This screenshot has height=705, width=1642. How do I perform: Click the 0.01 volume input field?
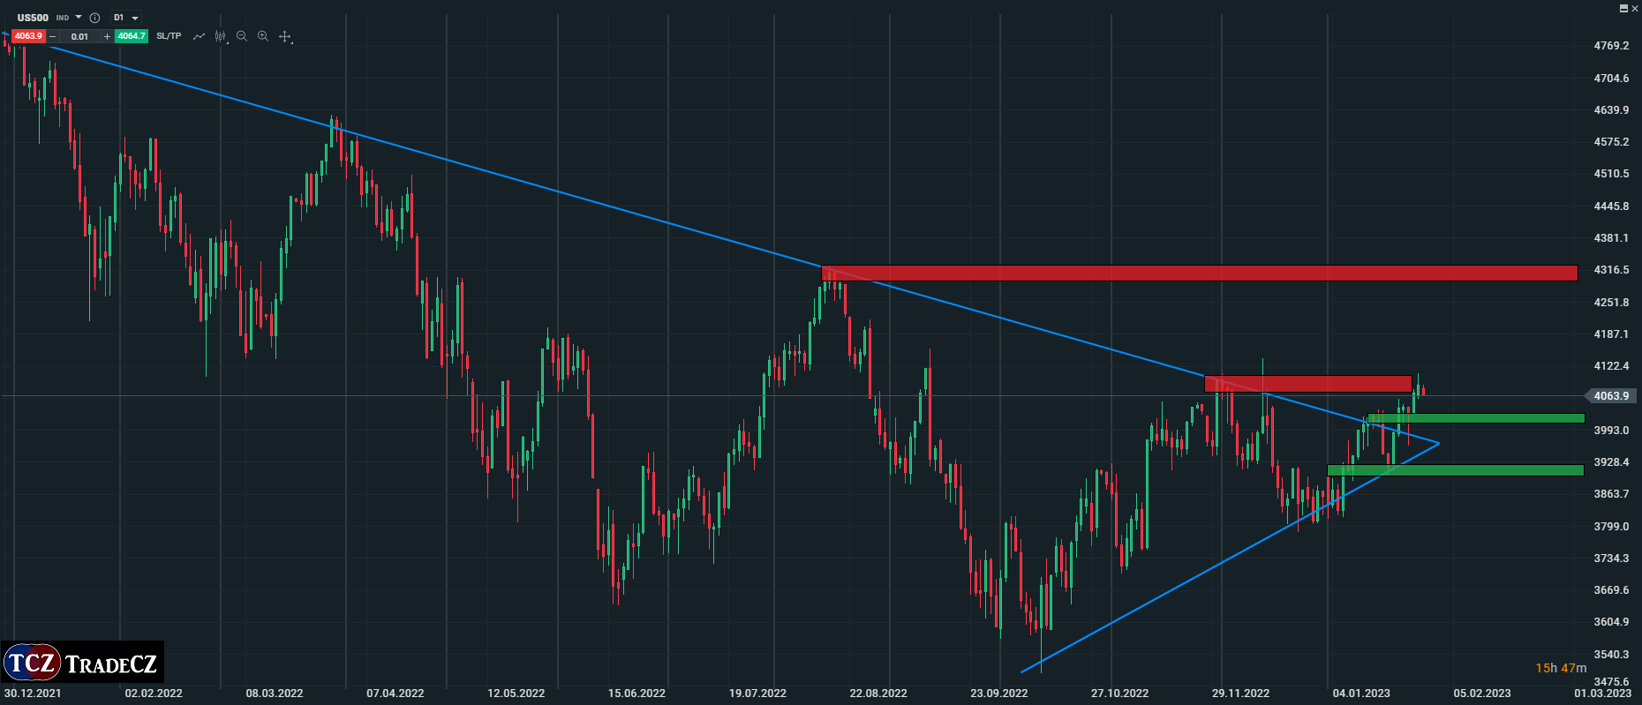click(x=79, y=36)
